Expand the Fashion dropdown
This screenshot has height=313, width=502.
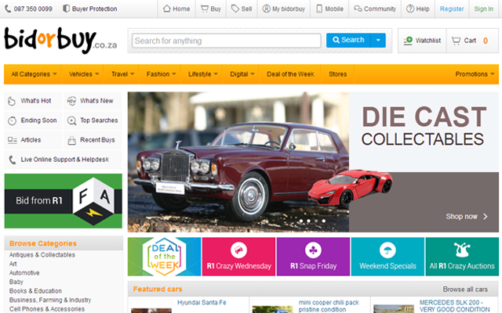click(x=161, y=74)
